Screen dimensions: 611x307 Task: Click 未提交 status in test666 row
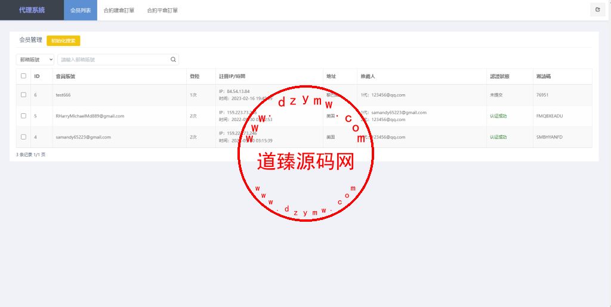pos(496,95)
